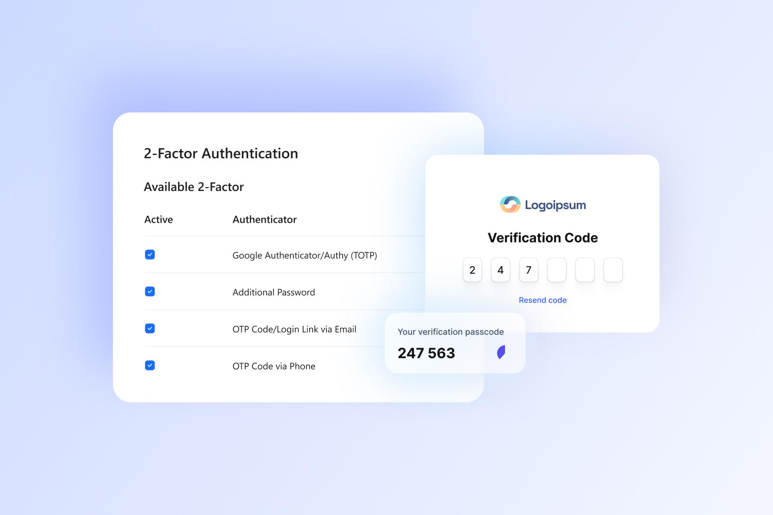Image resolution: width=773 pixels, height=515 pixels.
Task: Select the first code box containing 2
Action: click(472, 270)
